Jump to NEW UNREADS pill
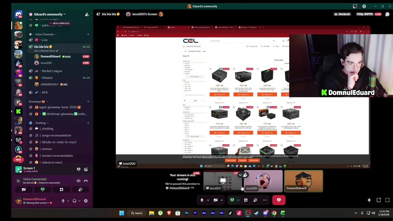Viewport: 393px width, 221px height. (x=60, y=23)
